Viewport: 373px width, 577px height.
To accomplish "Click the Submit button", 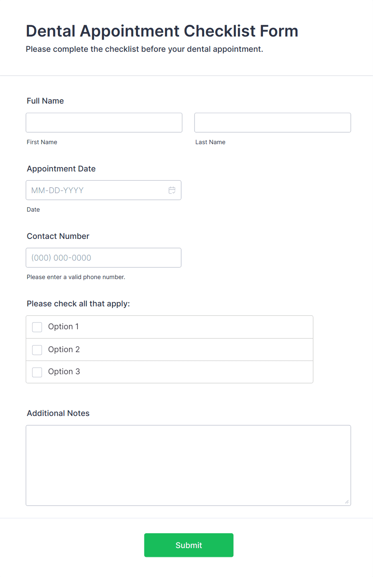I will (189, 545).
